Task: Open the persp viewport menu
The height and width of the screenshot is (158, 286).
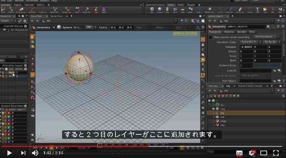Action: click(x=179, y=34)
